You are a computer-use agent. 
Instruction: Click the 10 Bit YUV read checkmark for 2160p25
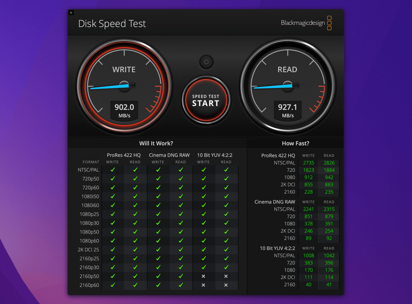pyautogui.click(x=226, y=259)
